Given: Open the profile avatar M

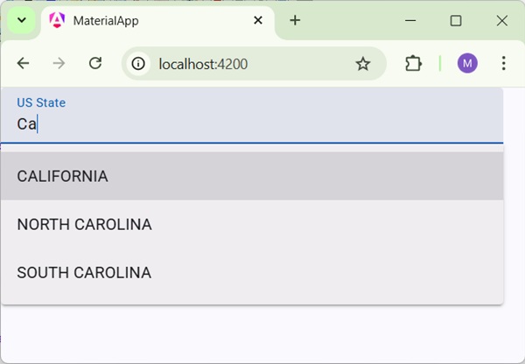Looking at the screenshot, I should tap(467, 63).
